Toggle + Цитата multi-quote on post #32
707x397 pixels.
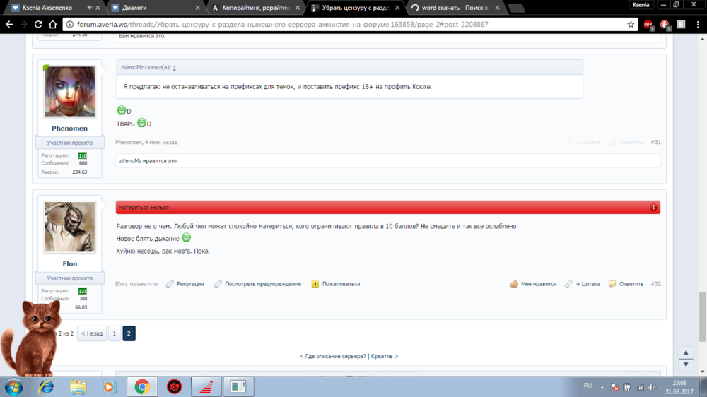pyautogui.click(x=583, y=284)
